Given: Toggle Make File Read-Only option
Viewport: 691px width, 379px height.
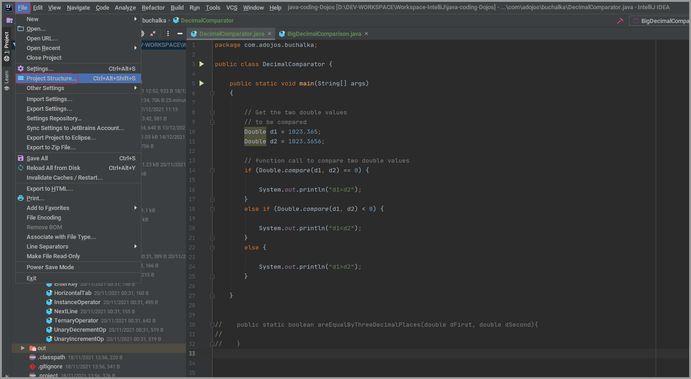Looking at the screenshot, I should [53, 256].
